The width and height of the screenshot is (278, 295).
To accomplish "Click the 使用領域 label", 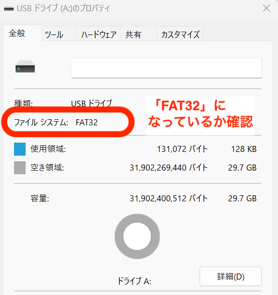I will (x=48, y=149).
